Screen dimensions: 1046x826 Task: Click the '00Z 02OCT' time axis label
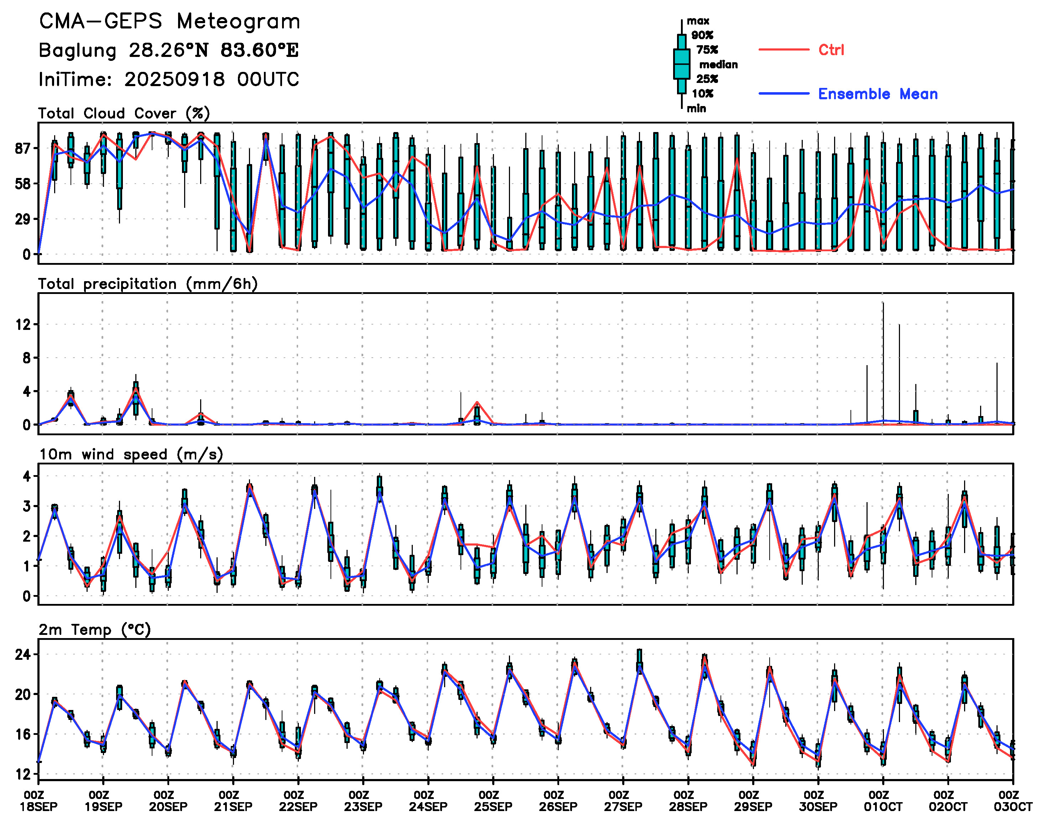point(948,801)
